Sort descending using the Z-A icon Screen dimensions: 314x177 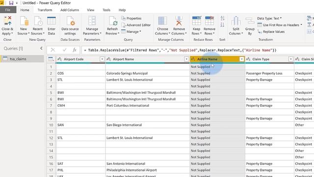pyautogui.click(x=222, y=25)
